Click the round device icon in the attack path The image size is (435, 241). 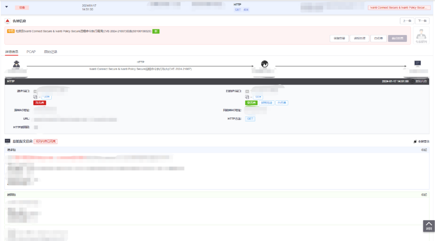pyautogui.click(x=265, y=64)
